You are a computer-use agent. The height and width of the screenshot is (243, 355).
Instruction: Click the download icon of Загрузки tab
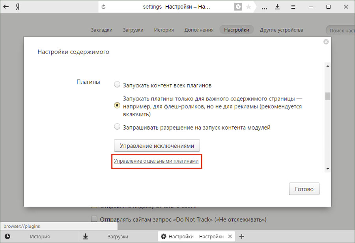(85, 236)
